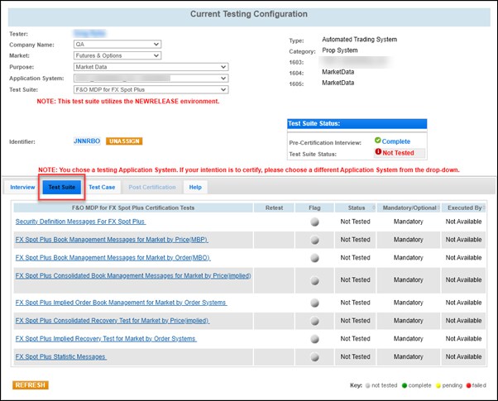498x401 pixels.
Task: Click the flag icon for Market by Order(MBO) row
Action: [x=314, y=258]
